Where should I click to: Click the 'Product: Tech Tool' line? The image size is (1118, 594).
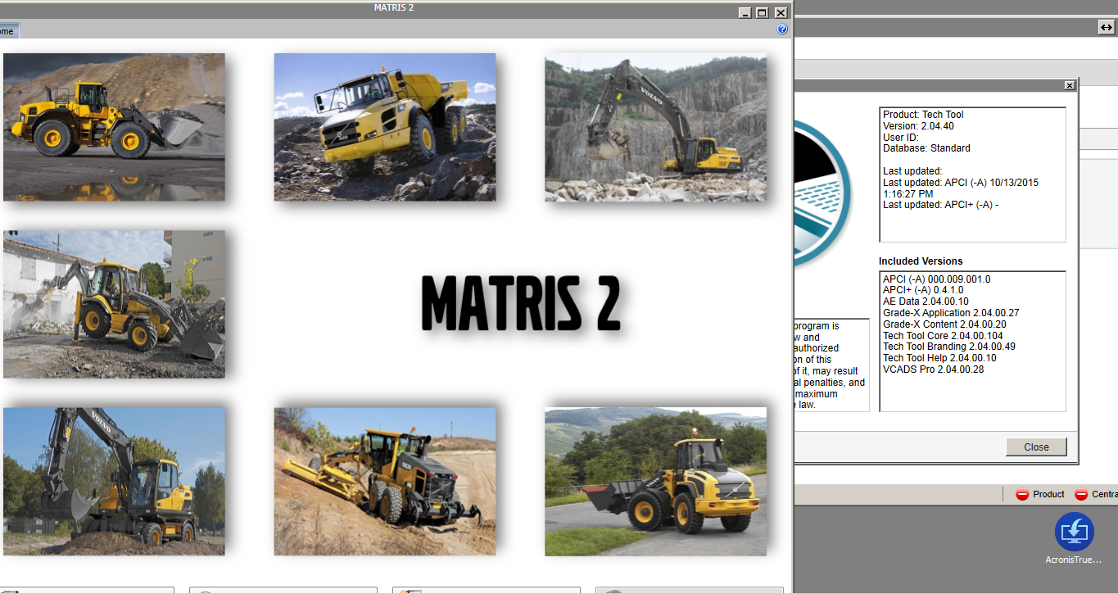tap(923, 115)
